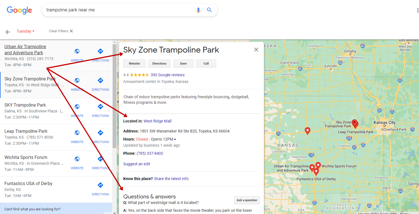This screenshot has width=419, height=214.
Task: Click Directions button in Sky Zone panel
Action: point(159,63)
